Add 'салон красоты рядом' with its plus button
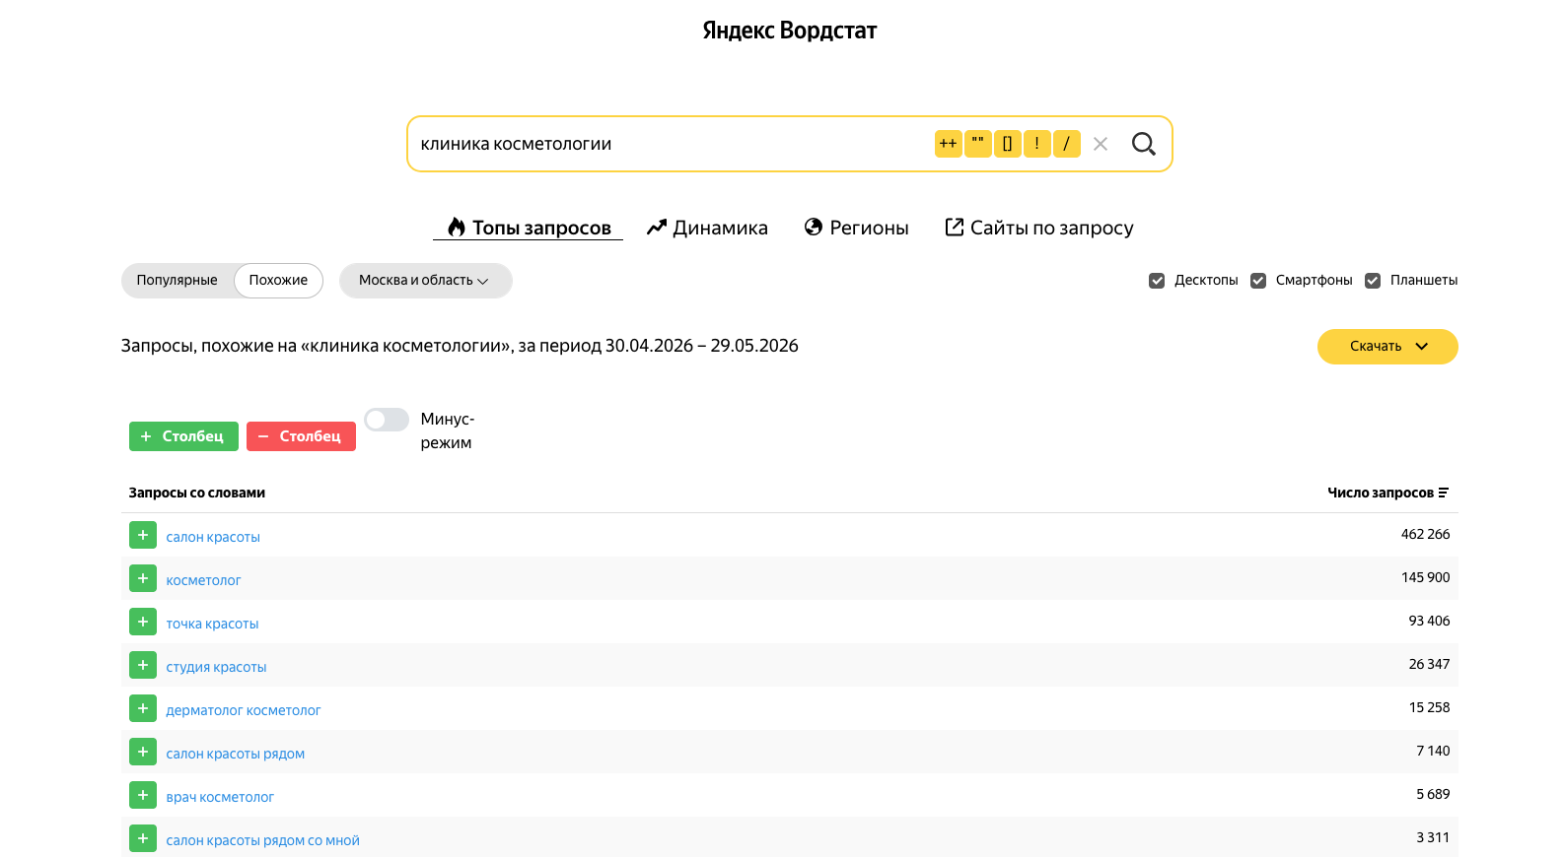 coord(143,752)
